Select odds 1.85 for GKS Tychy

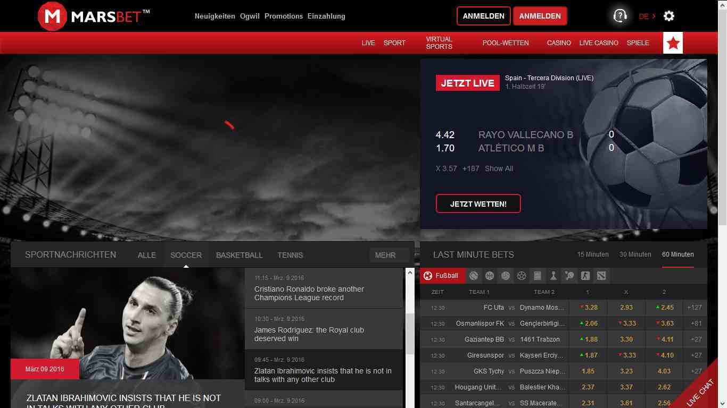coord(588,371)
